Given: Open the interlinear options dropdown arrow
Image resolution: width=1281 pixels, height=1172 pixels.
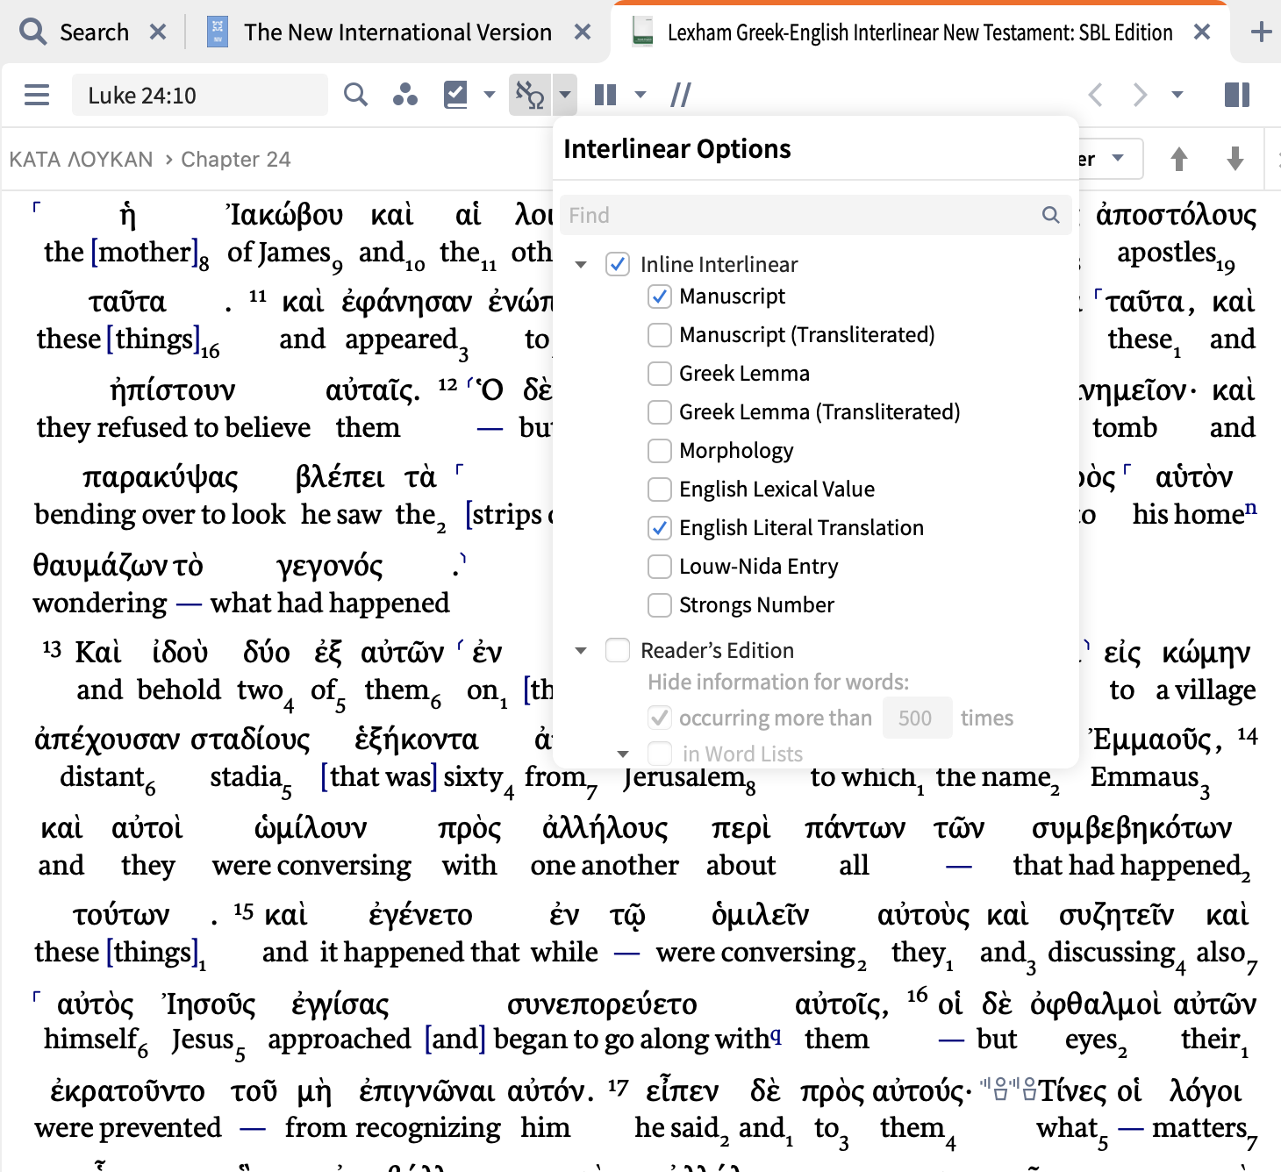Looking at the screenshot, I should pos(565,95).
